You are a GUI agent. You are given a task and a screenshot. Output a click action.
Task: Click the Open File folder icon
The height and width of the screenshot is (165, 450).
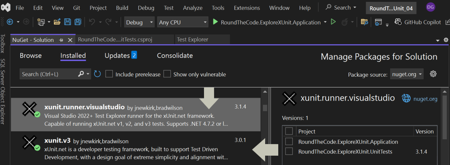(57, 22)
